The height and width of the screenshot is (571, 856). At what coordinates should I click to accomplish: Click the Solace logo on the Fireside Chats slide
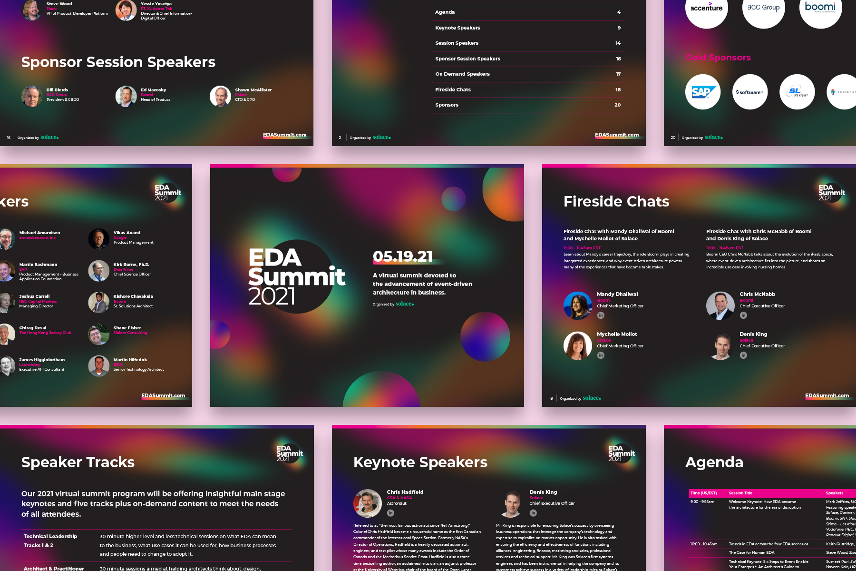point(592,398)
